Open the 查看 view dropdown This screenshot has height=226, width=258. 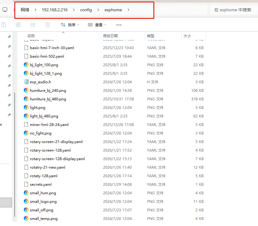97,25
